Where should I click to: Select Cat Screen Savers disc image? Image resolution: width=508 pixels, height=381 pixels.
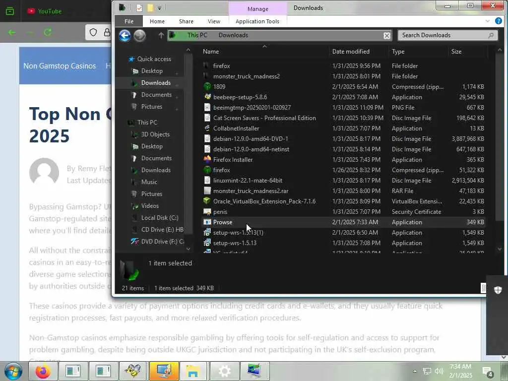(x=264, y=118)
